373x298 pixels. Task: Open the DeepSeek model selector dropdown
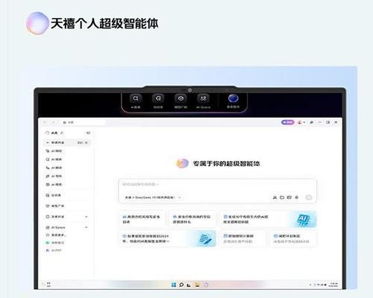(153, 197)
